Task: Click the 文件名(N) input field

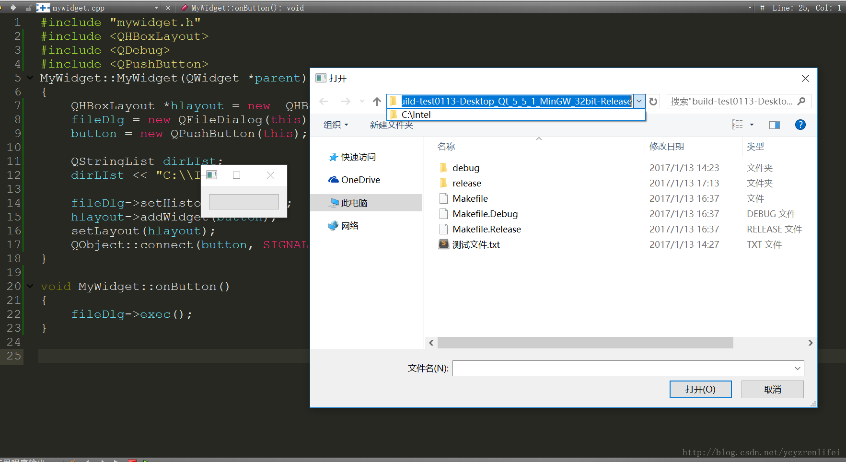Action: (622, 368)
